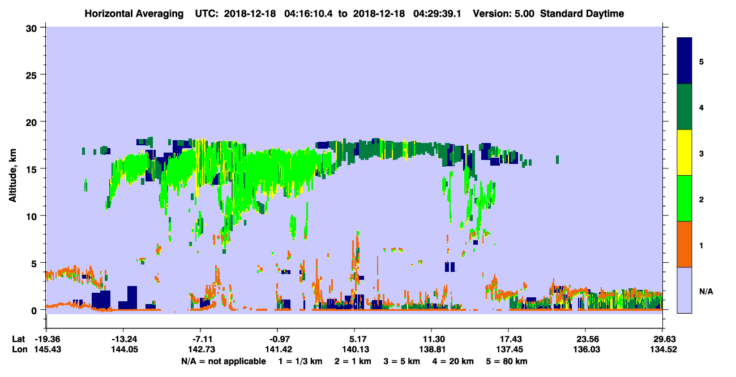Click the 20 altitude tick label
Viewport: 736px width, 377px height.
(x=32, y=122)
